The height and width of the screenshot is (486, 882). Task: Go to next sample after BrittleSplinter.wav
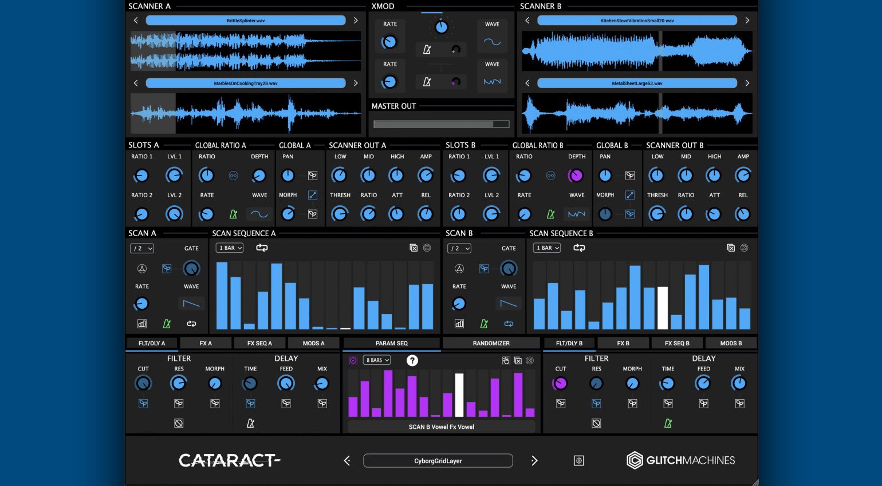(x=356, y=21)
